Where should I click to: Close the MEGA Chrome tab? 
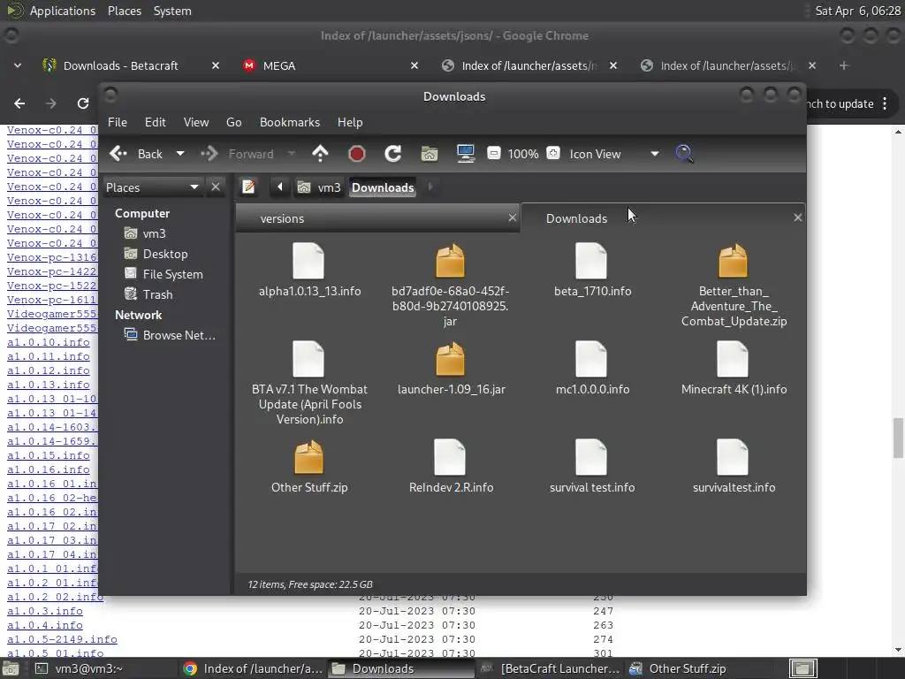click(414, 65)
